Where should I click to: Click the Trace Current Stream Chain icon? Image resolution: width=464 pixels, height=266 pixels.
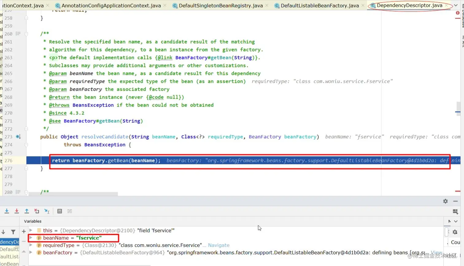coord(70,211)
